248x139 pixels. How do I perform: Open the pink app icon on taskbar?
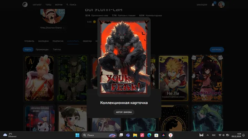pyautogui.click(x=142, y=135)
